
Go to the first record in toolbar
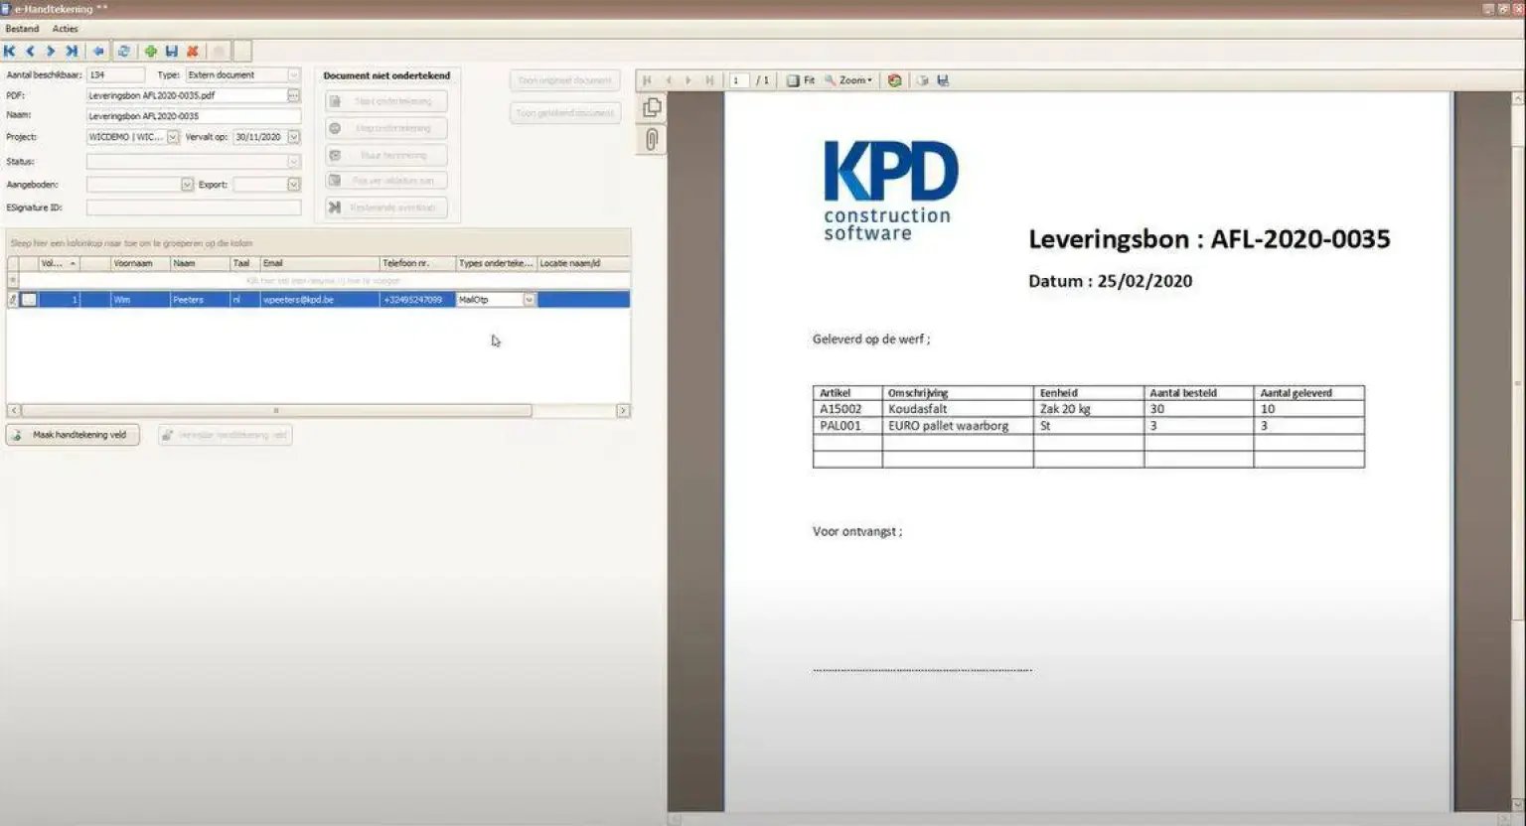point(10,51)
